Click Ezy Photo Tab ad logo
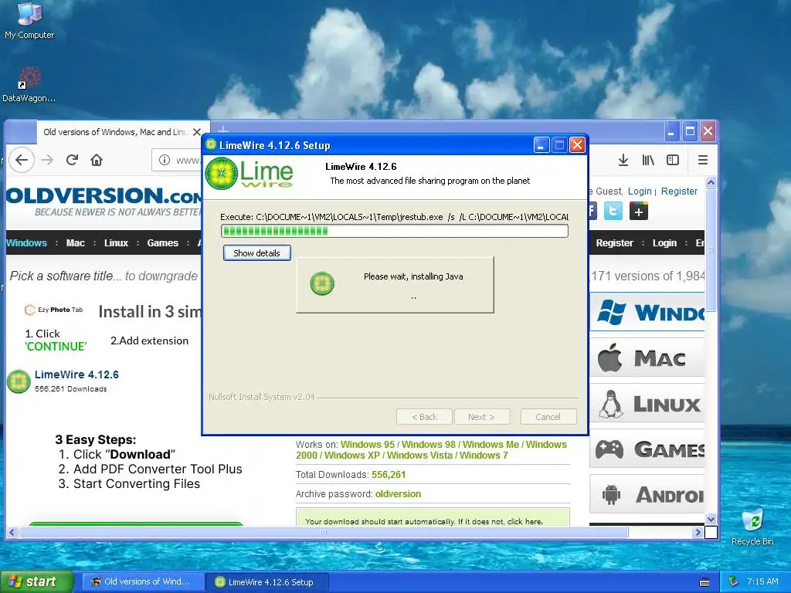The height and width of the screenshot is (593, 791). pos(53,310)
